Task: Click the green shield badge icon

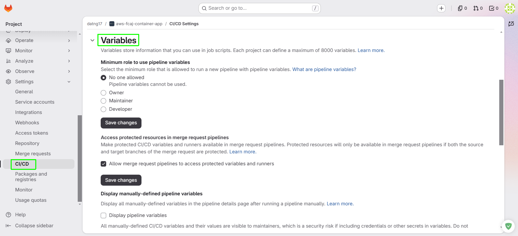Action: click(x=508, y=226)
